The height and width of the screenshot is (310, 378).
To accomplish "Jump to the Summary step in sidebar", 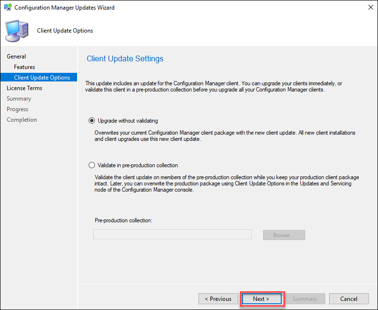I will click(x=19, y=99).
